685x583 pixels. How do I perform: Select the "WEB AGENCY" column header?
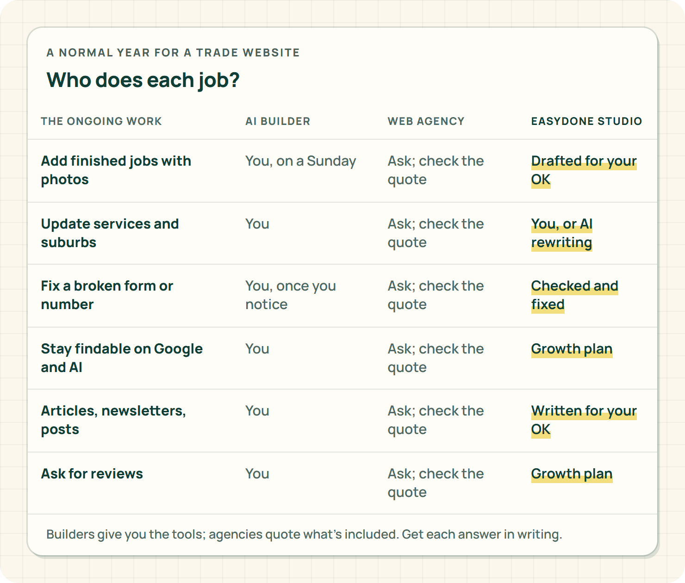point(426,121)
